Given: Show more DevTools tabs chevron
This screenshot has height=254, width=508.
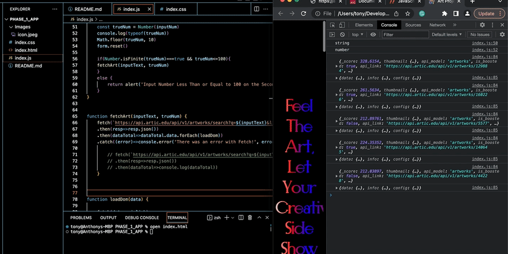Looking at the screenshot, I should click(454, 25).
